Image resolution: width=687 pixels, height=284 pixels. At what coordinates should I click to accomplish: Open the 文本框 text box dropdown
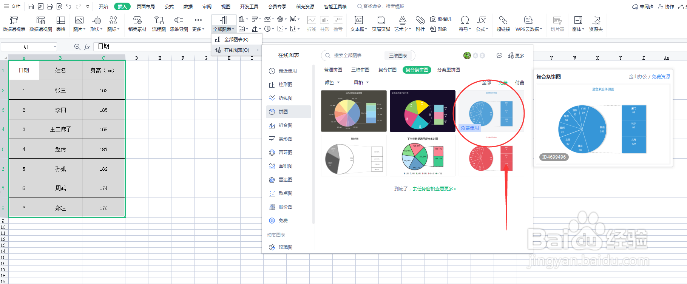[x=358, y=29]
